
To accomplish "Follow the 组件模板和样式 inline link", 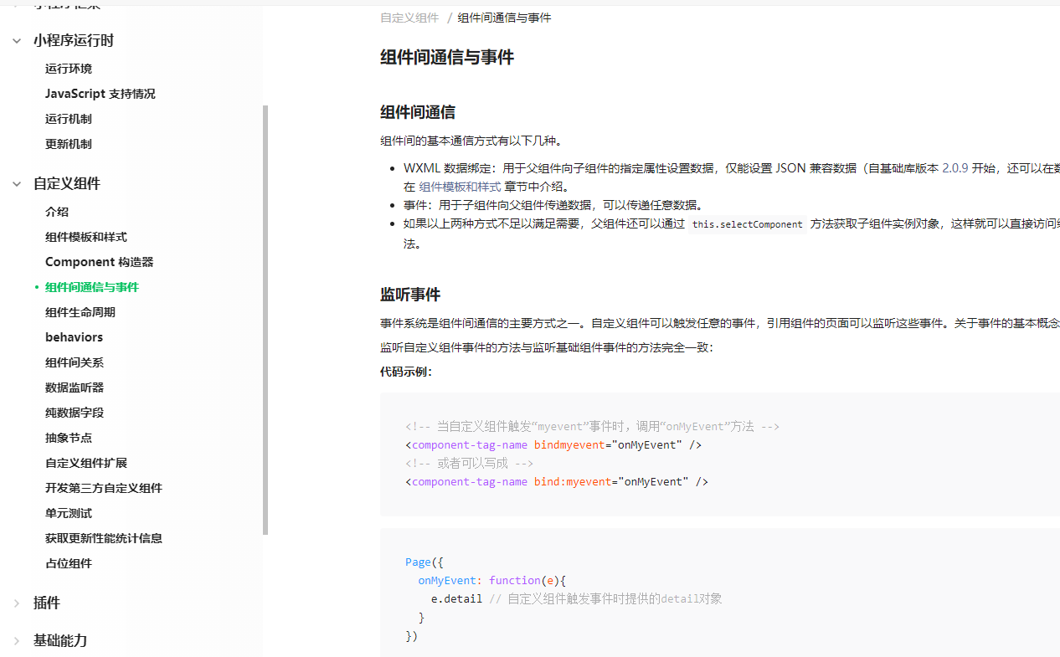I will [460, 187].
